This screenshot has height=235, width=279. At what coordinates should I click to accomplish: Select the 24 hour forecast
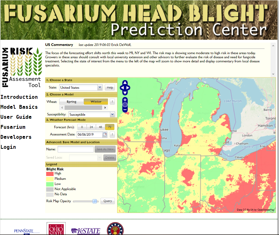click(91, 127)
